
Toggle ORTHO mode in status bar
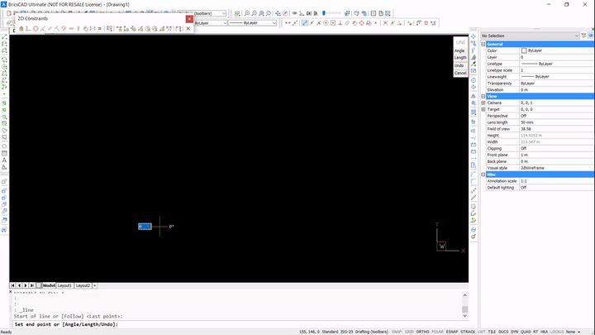pyautogui.click(x=422, y=332)
